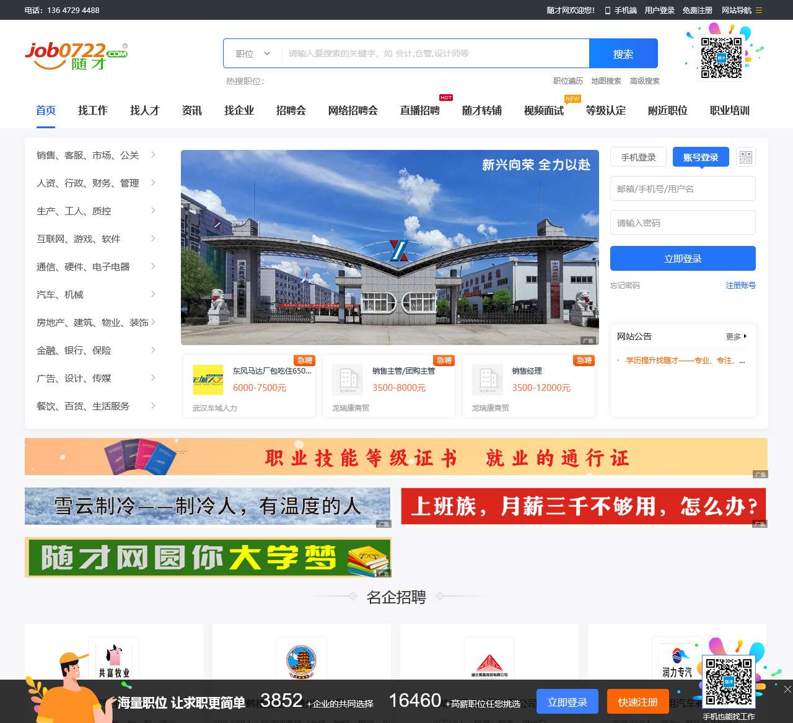Click the 忘记密码 link
This screenshot has height=723, width=793.
625,285
